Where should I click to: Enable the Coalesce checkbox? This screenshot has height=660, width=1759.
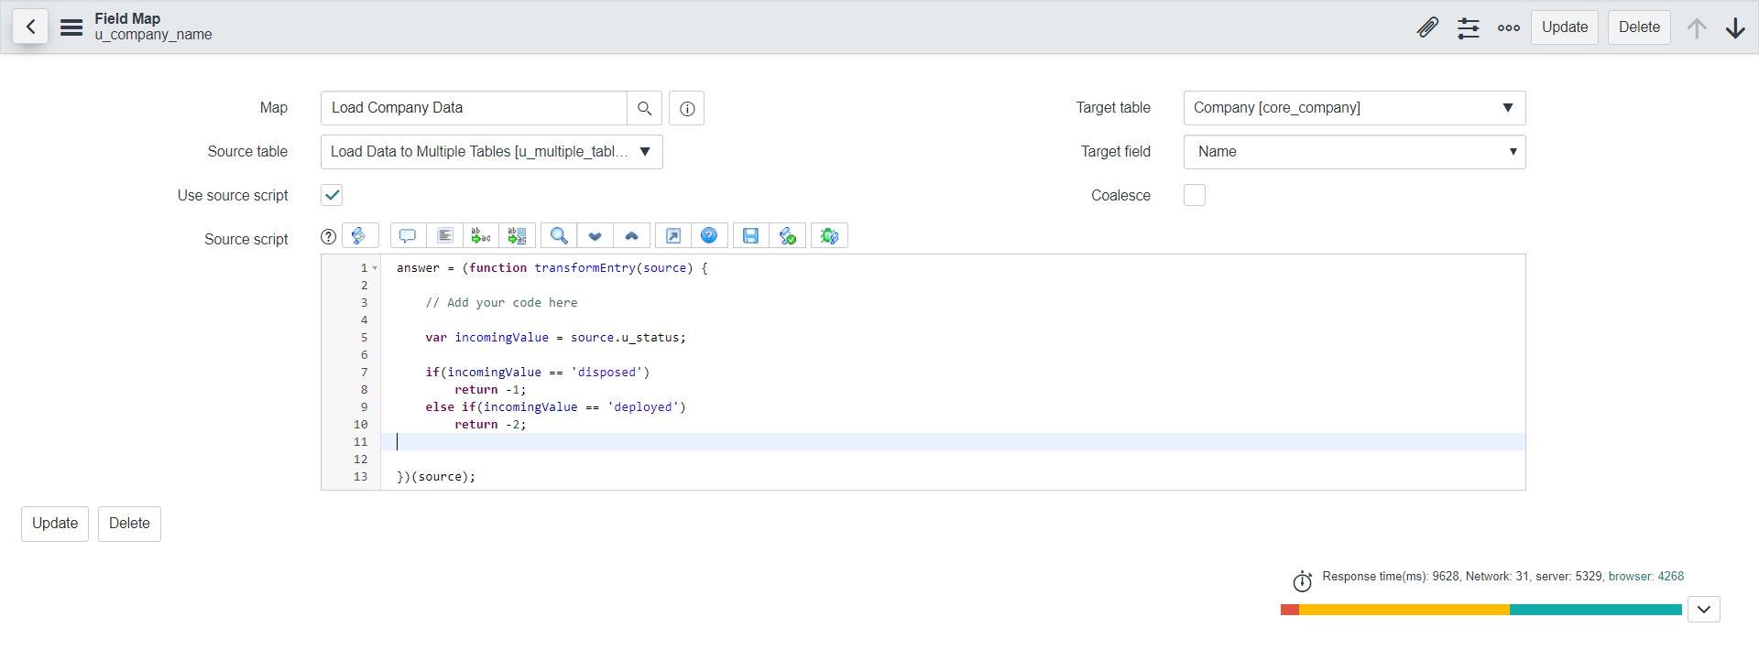coord(1195,195)
